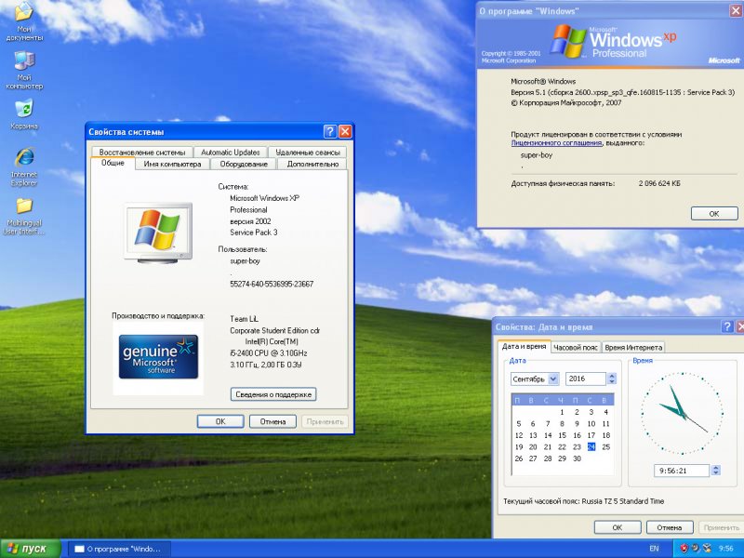
Task: Click product ID 55274-640-5536995-23667 text
Action: [272, 284]
